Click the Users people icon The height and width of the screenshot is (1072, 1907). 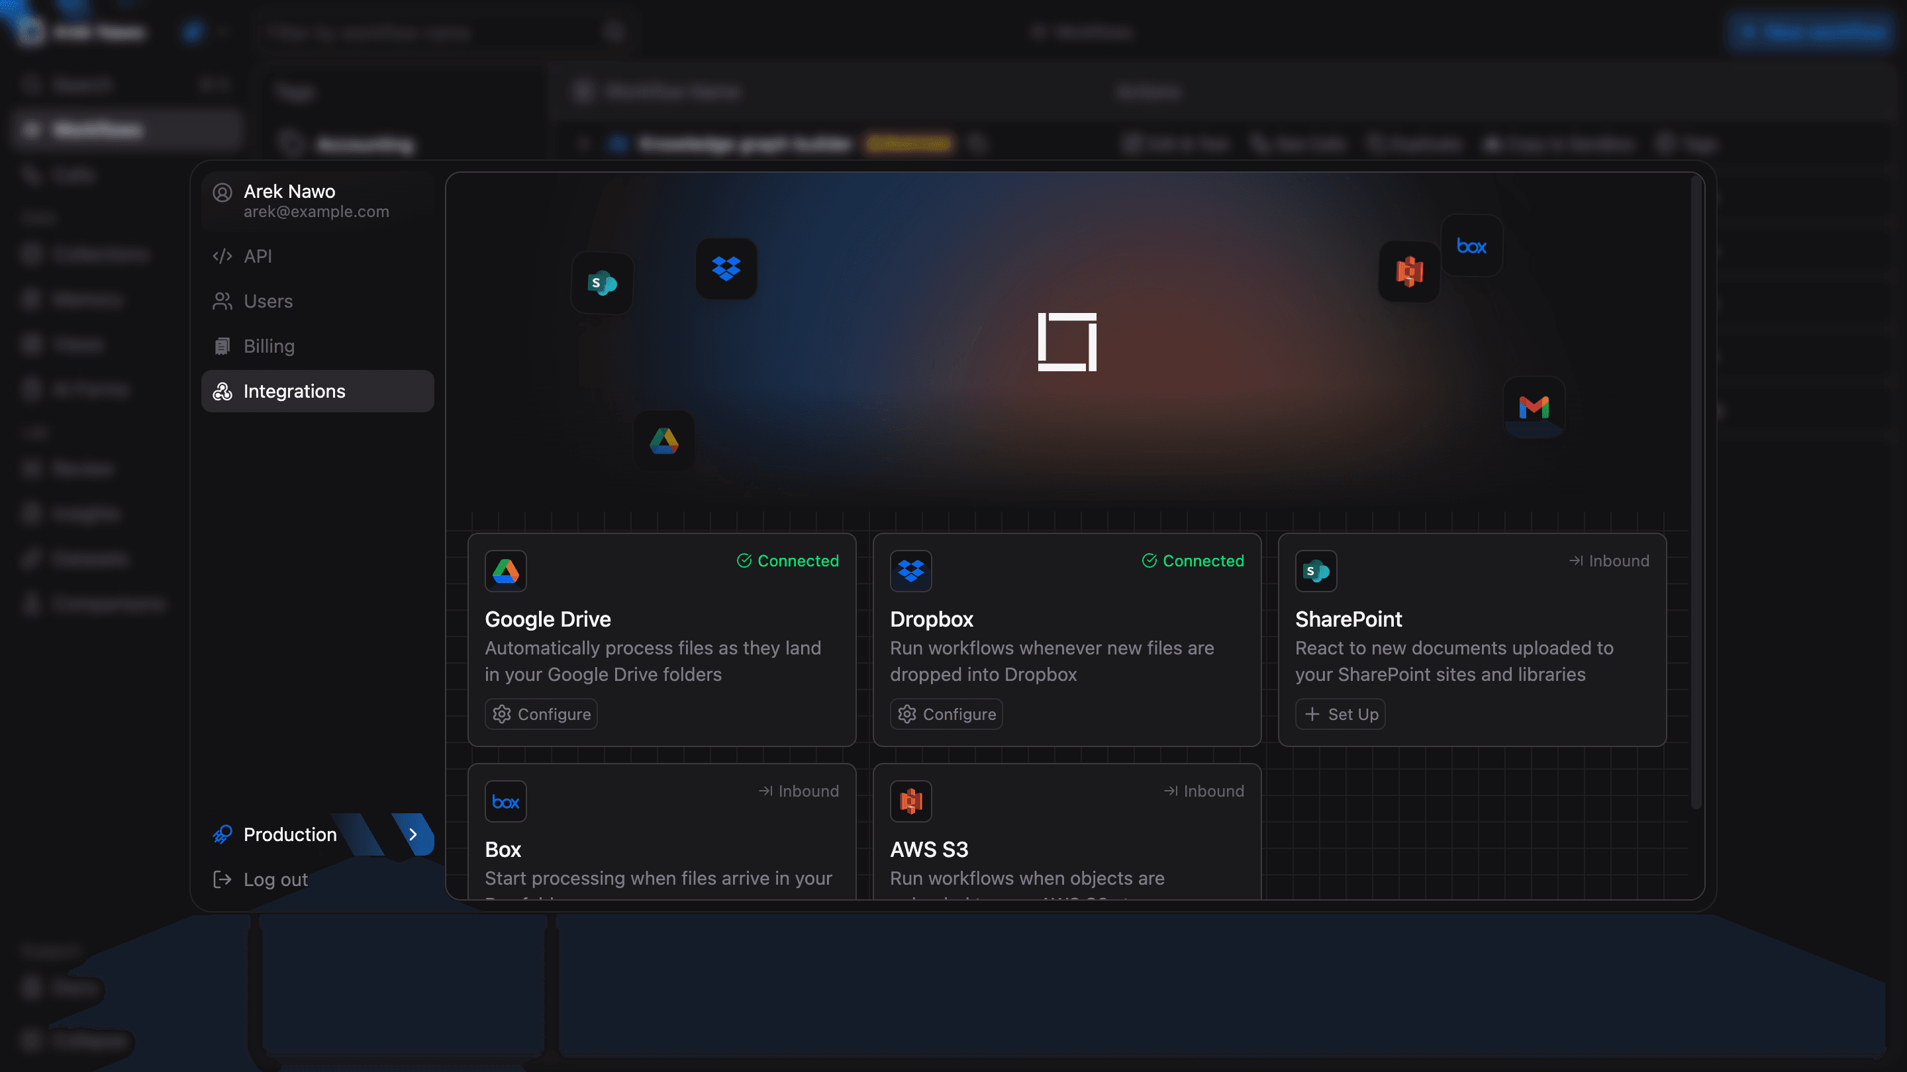point(222,301)
